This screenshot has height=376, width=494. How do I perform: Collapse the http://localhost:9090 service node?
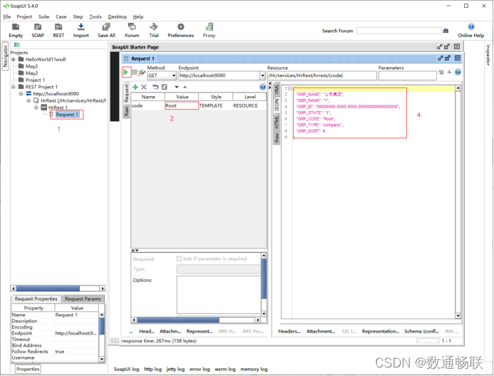(x=21, y=93)
